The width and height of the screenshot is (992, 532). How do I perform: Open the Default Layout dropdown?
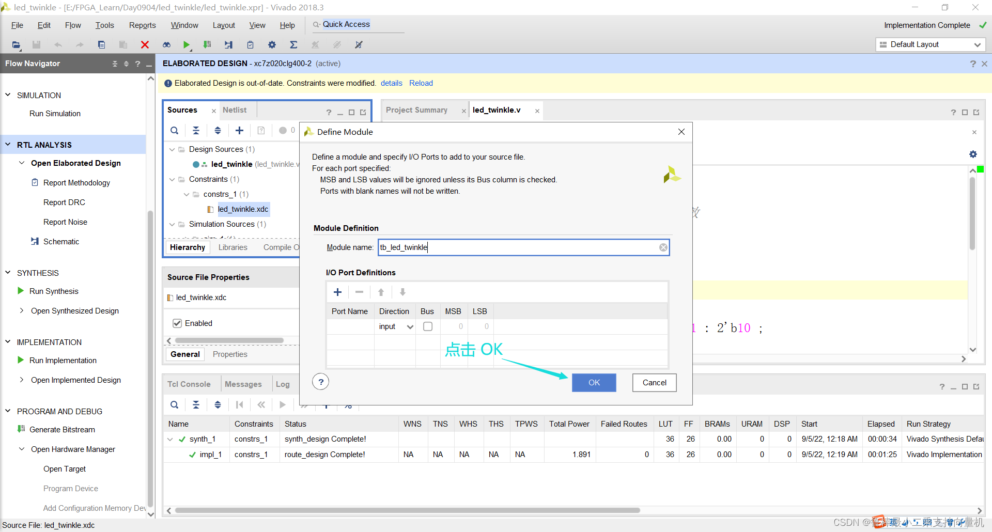(x=931, y=45)
